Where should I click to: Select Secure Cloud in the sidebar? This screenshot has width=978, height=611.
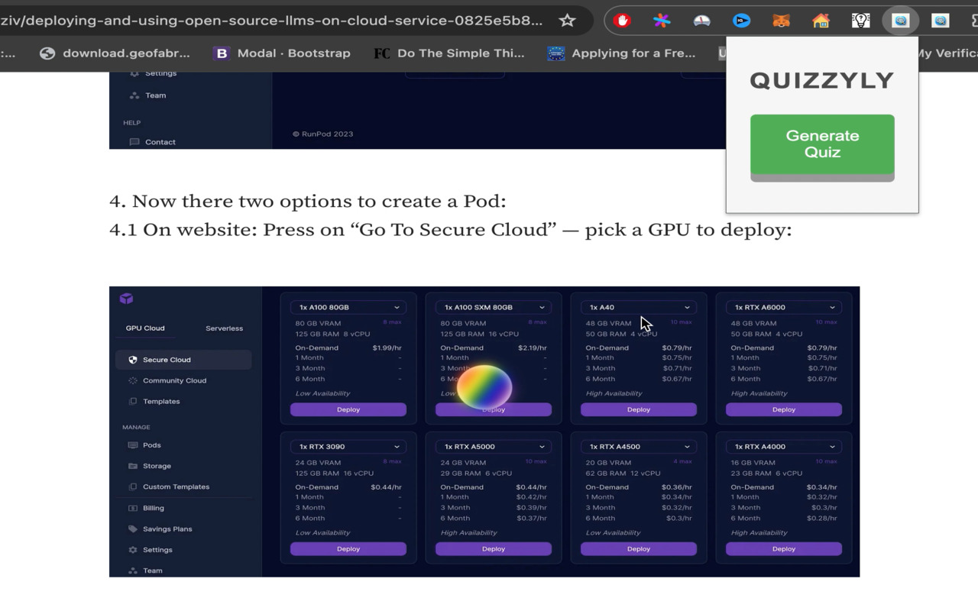coord(183,360)
